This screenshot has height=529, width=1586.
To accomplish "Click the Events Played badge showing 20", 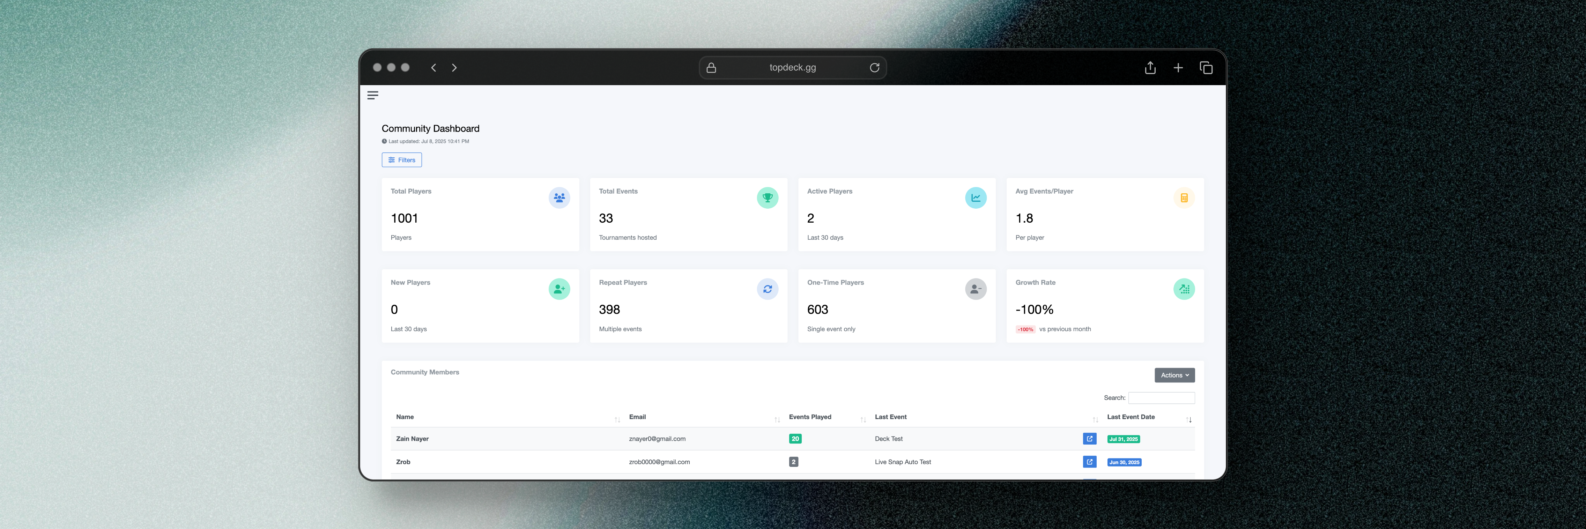I will point(795,439).
